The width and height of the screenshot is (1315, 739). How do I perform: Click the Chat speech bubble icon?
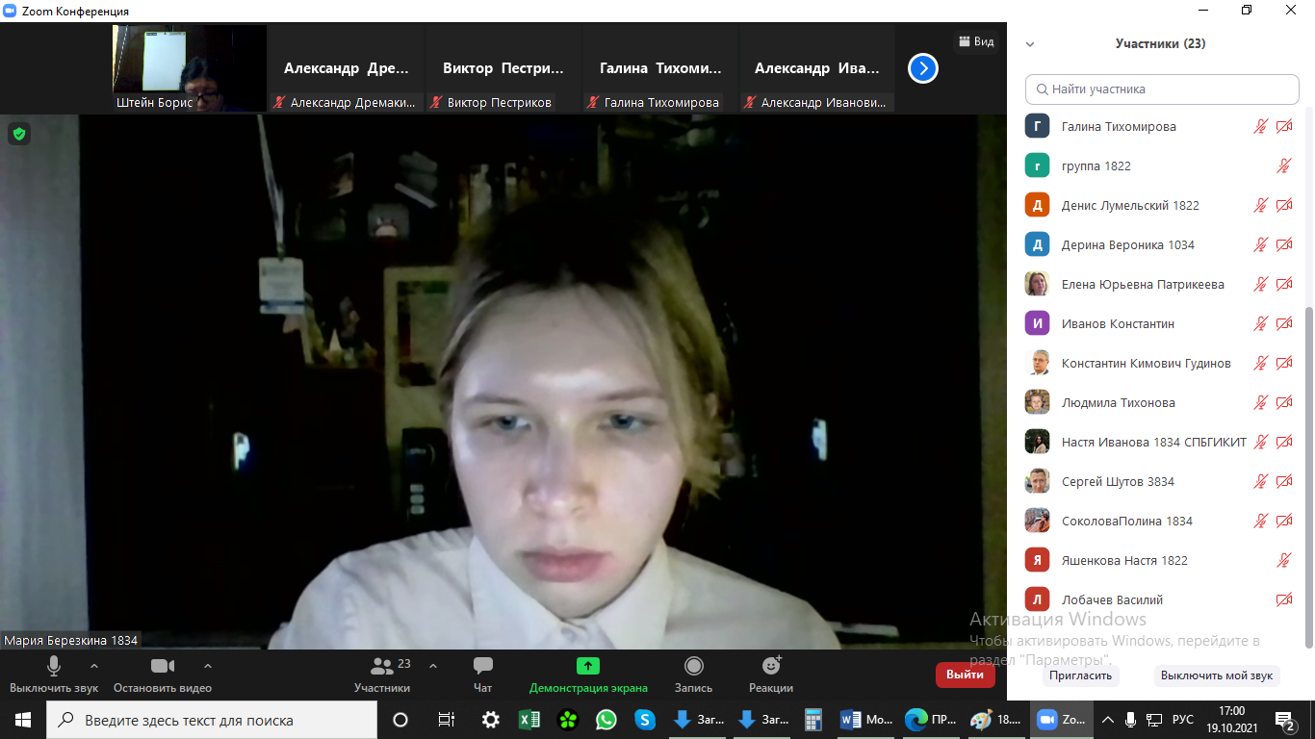point(483,666)
